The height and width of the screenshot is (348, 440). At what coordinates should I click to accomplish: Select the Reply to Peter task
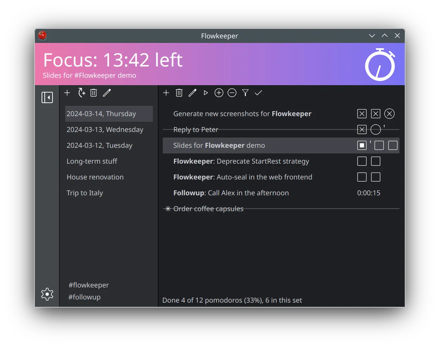281,129
